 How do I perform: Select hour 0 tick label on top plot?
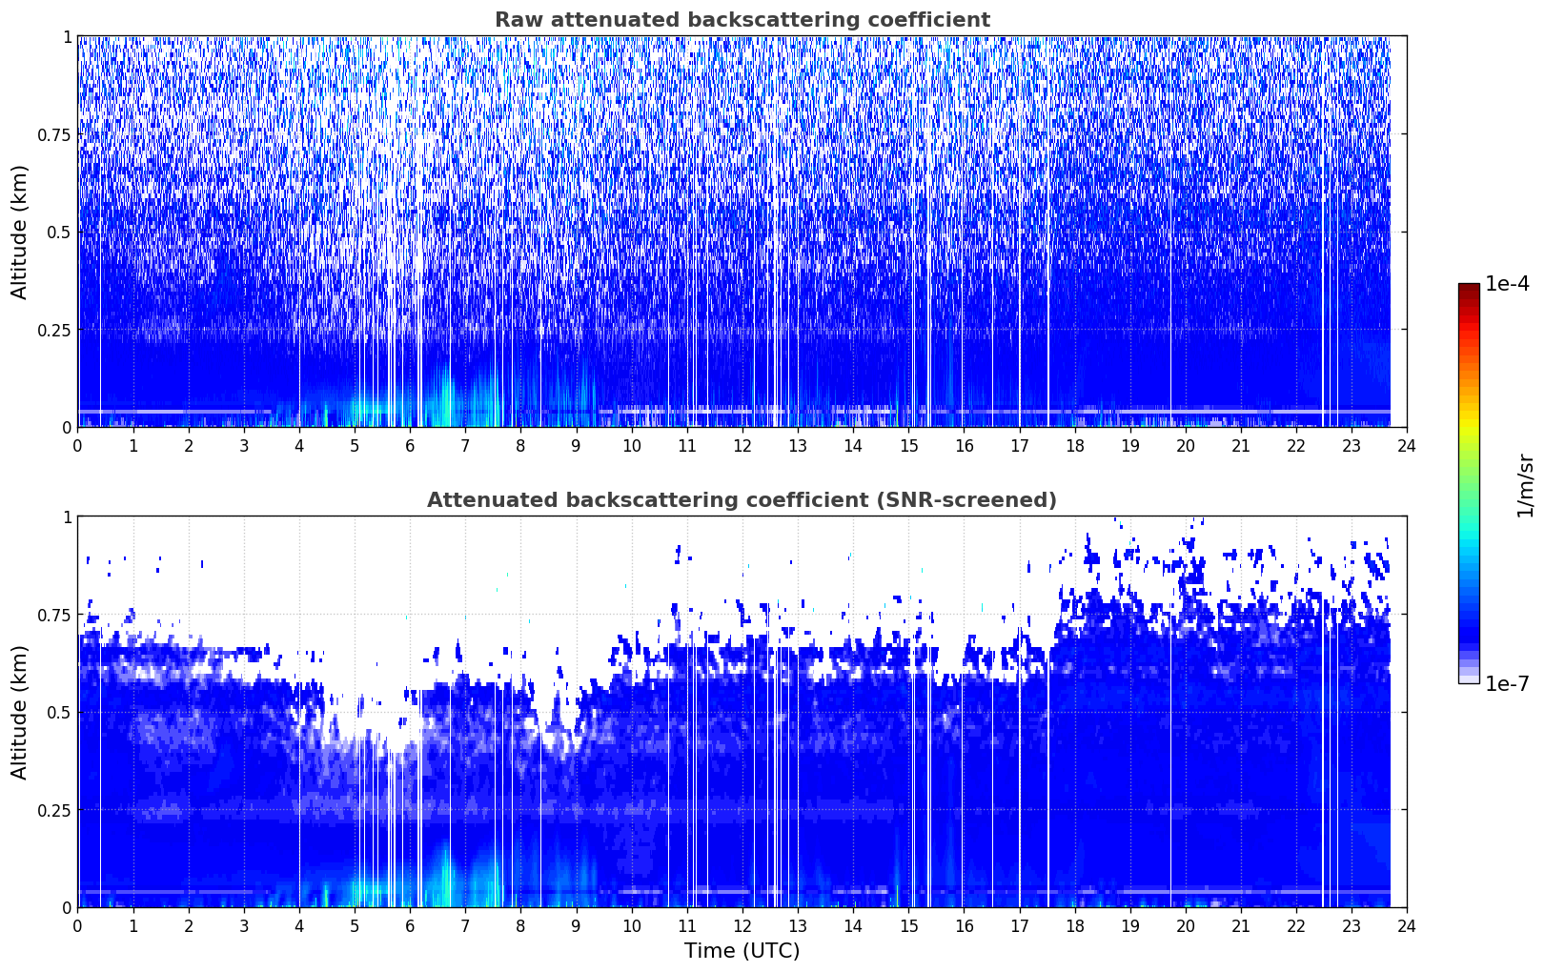coord(78,445)
